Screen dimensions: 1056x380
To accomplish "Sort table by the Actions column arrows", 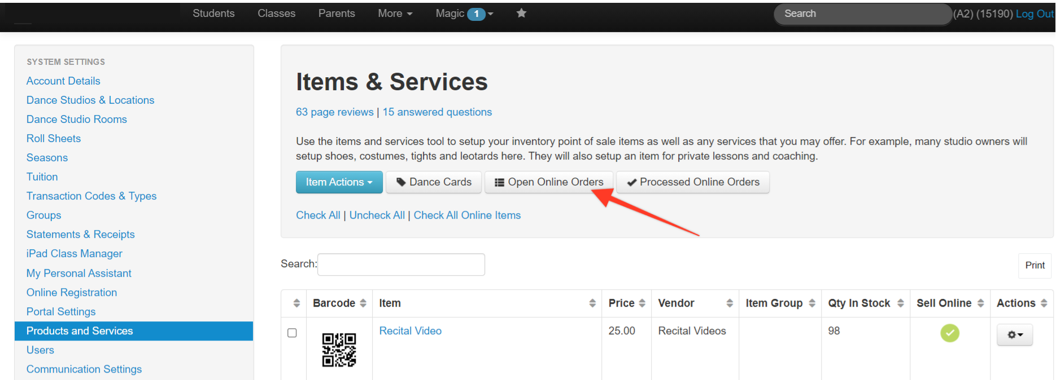I will click(1044, 303).
